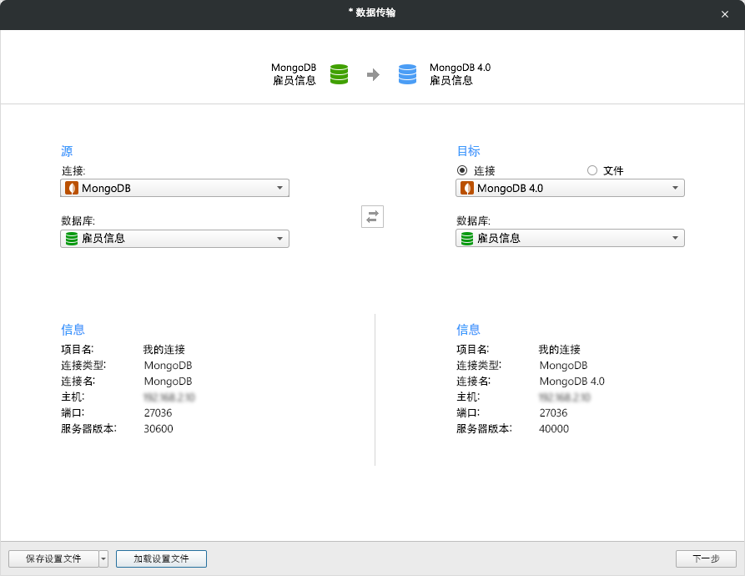
Task: Click database icon in target database box
Action: 467,239
